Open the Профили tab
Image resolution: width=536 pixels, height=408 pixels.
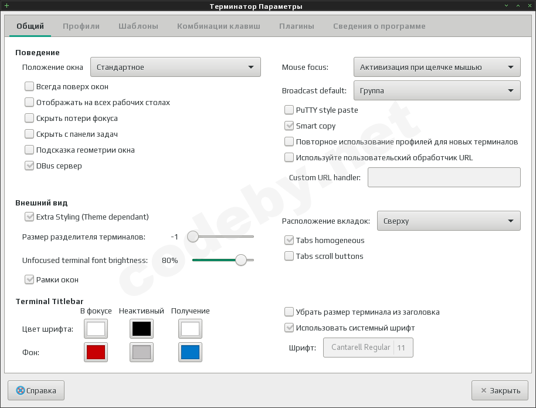81,26
